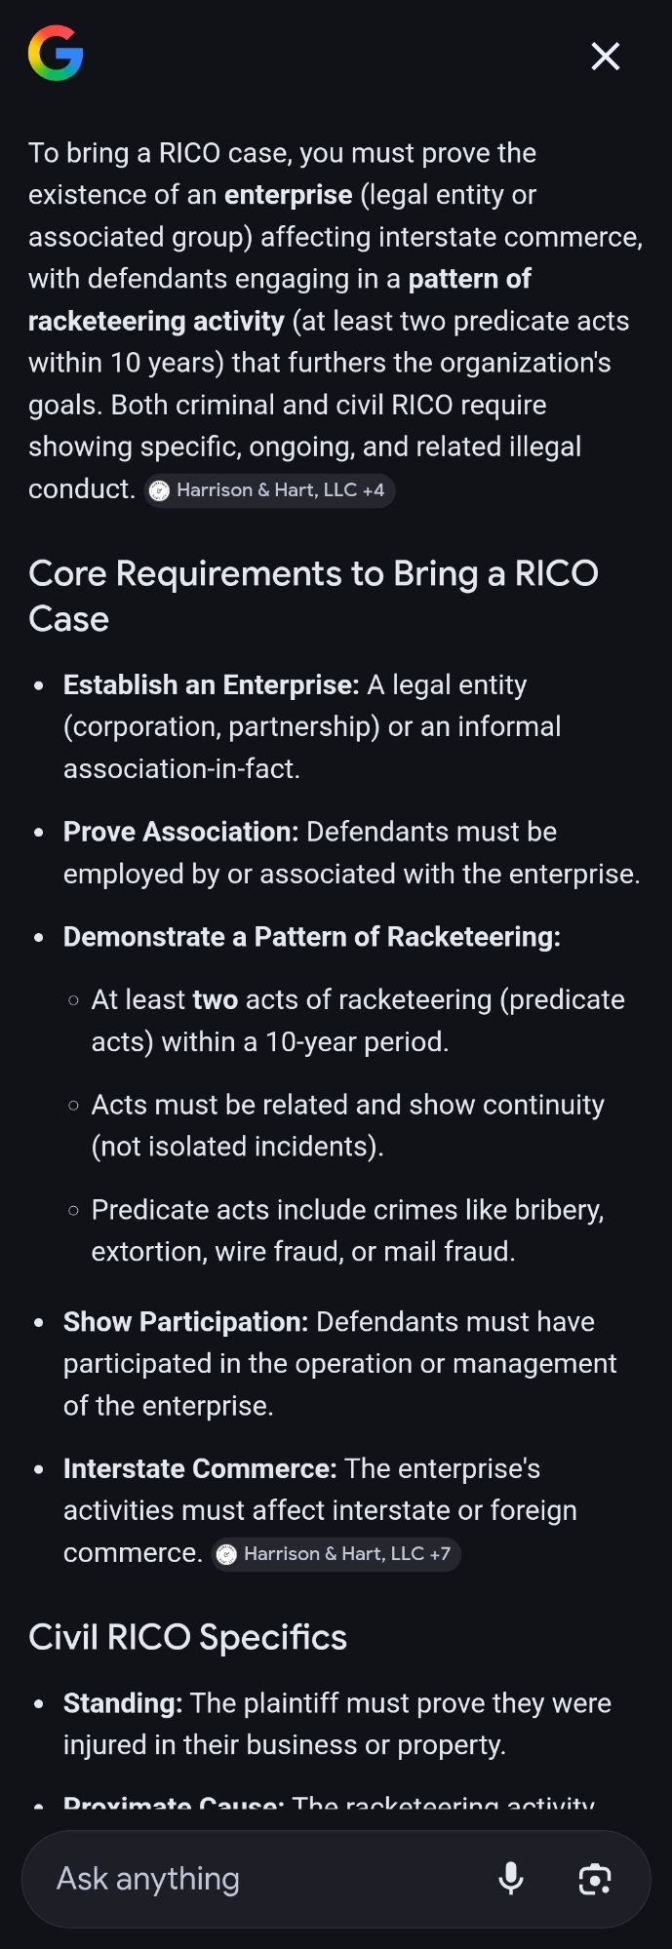Tap the microphone voice search icon
Viewport: 672px width, 1949px height.
click(511, 1878)
